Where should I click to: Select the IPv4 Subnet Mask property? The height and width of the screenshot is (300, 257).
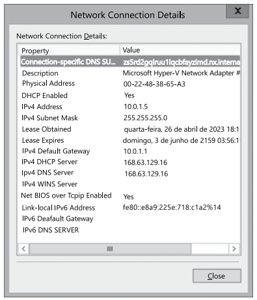click(49, 118)
